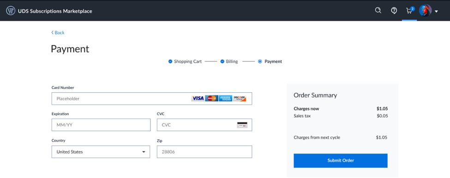Click the Discover card icon
This screenshot has height=178, width=450.
240,98
